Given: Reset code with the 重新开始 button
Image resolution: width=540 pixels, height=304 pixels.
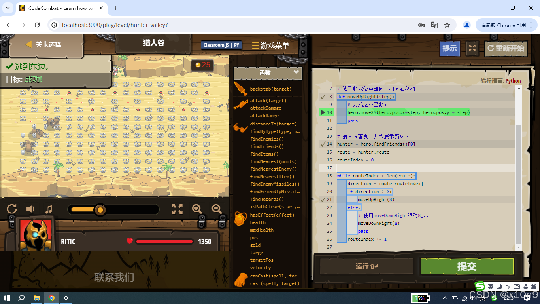Looking at the screenshot, I should click(506, 48).
